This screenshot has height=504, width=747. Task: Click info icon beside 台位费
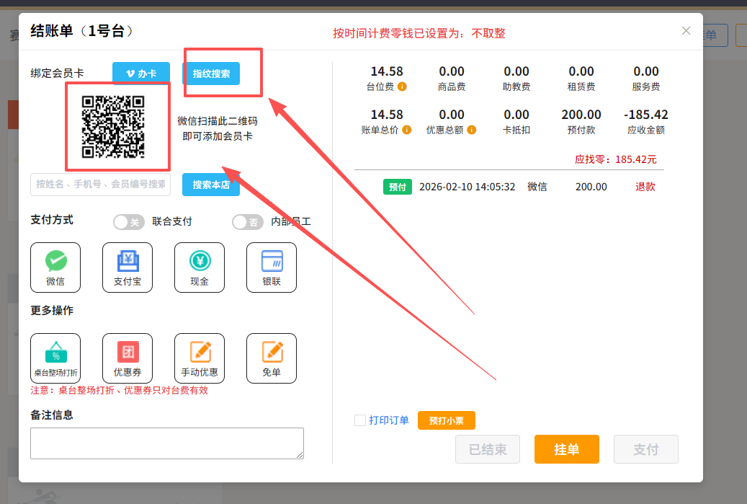pyautogui.click(x=403, y=87)
